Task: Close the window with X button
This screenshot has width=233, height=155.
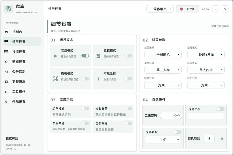Action: point(225,9)
